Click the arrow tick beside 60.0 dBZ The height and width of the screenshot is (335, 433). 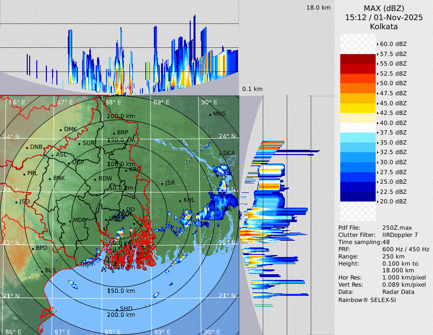tap(378, 44)
